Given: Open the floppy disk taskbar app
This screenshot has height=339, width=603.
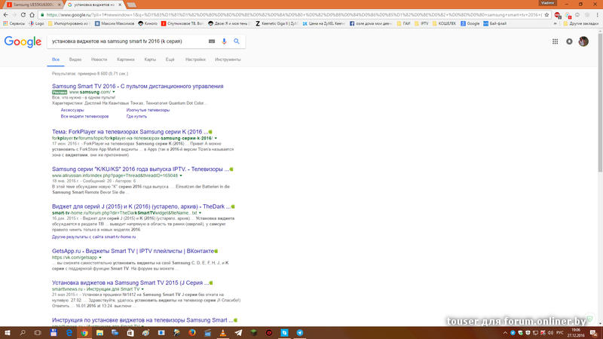Looking at the screenshot, I should [x=54, y=333].
